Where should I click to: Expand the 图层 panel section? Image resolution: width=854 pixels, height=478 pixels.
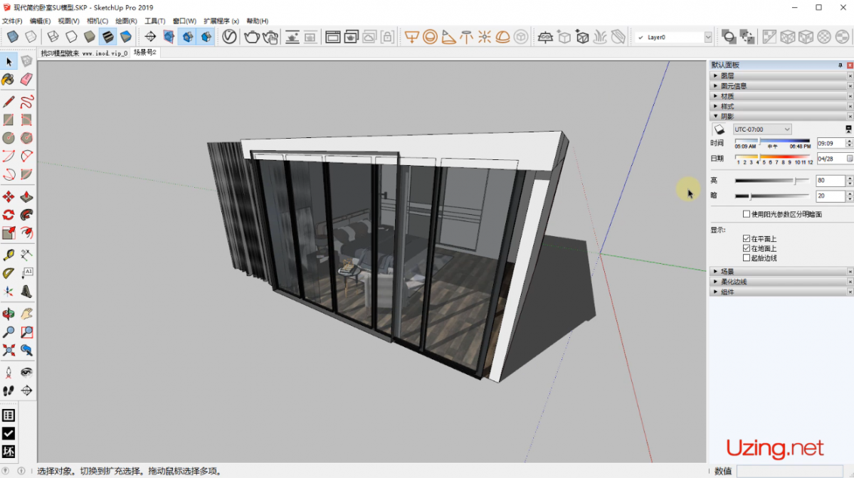tap(727, 75)
